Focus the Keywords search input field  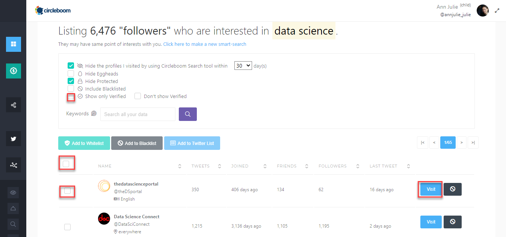click(137, 114)
